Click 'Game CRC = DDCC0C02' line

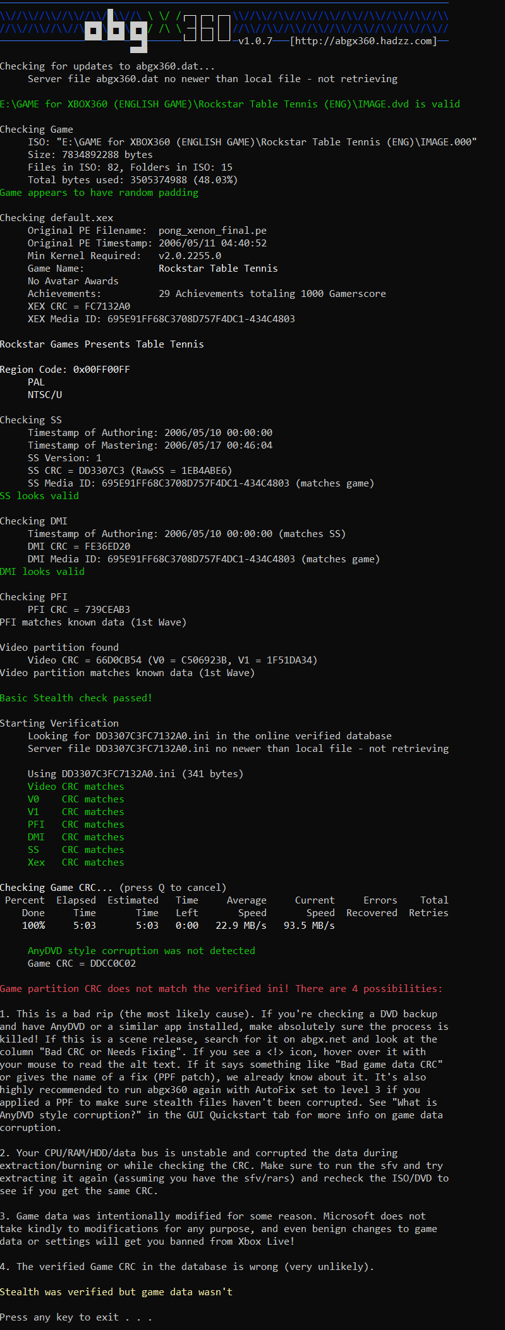point(82,964)
